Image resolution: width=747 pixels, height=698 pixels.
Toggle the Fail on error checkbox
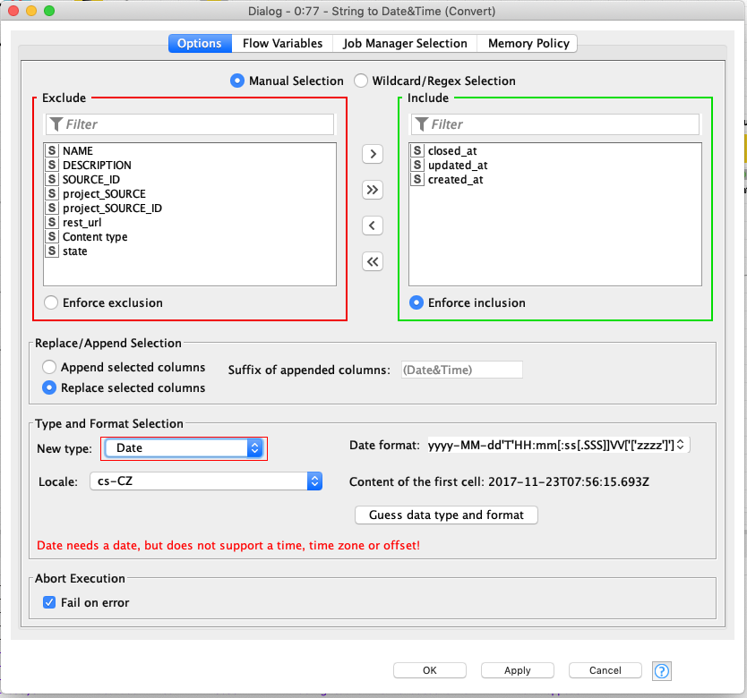coord(49,602)
